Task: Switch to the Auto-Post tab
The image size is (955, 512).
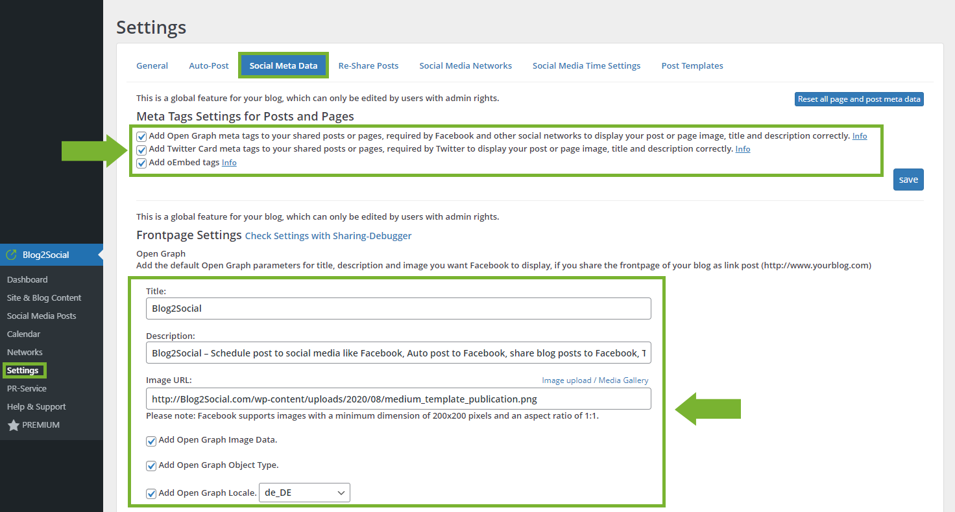Action: [x=209, y=65]
